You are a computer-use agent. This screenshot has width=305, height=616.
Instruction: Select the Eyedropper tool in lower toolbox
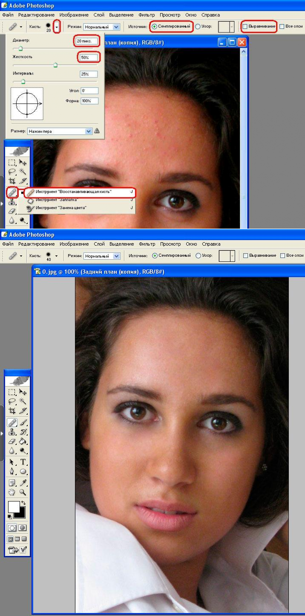23,482
